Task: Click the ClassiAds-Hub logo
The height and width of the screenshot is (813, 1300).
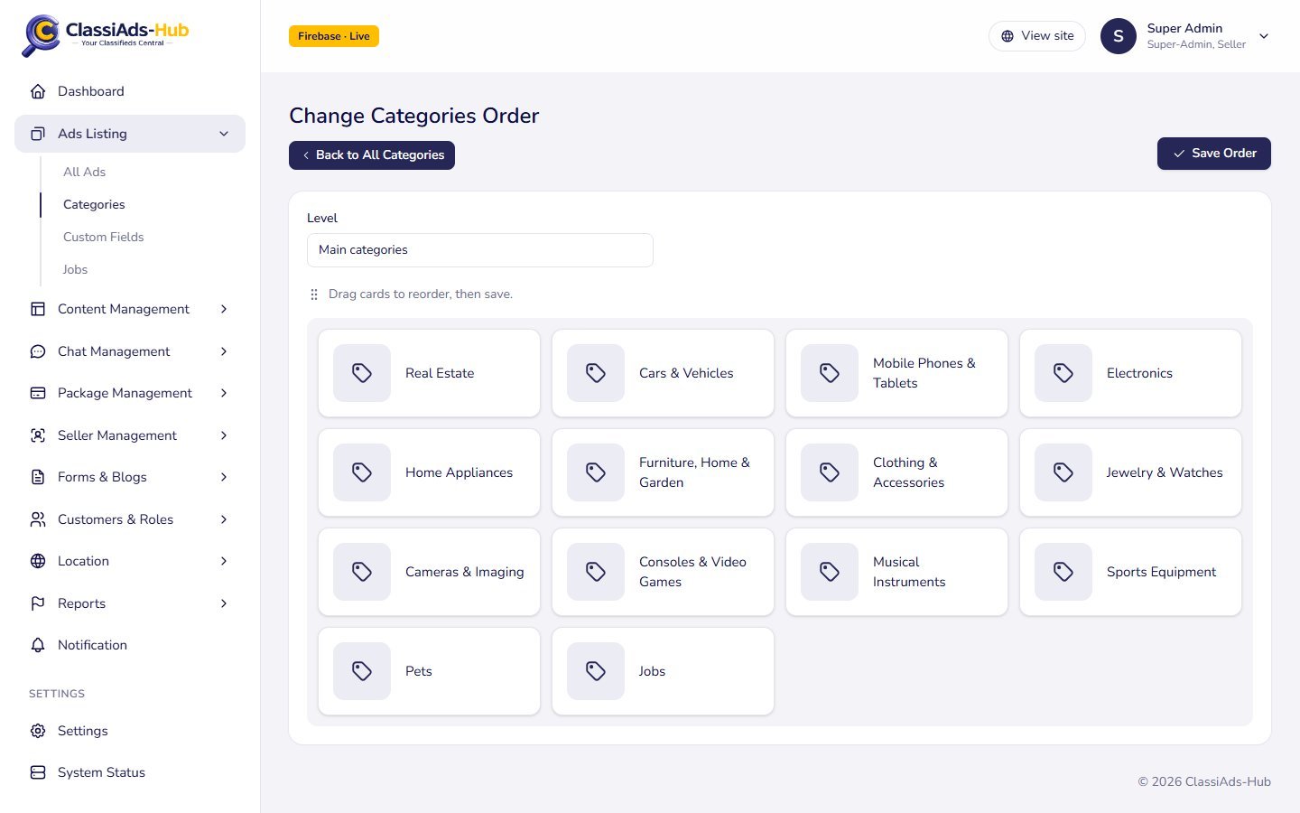Action: [x=106, y=35]
